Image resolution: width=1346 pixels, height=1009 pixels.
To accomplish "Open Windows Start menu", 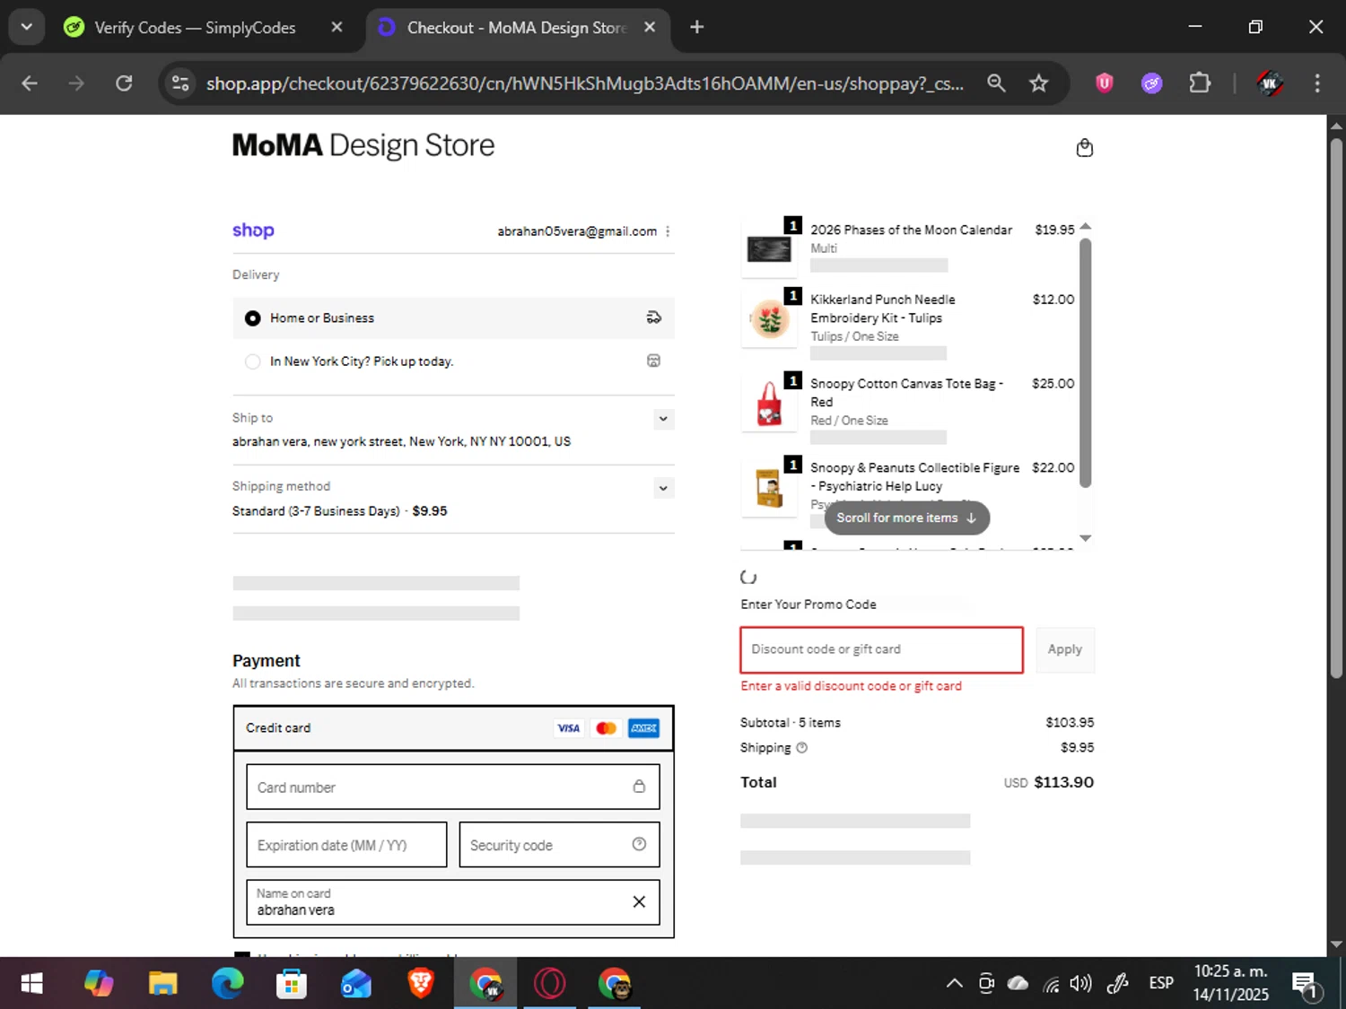I will tap(31, 984).
